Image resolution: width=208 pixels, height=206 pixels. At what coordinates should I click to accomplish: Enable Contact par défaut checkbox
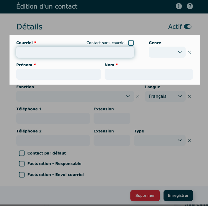click(22, 153)
